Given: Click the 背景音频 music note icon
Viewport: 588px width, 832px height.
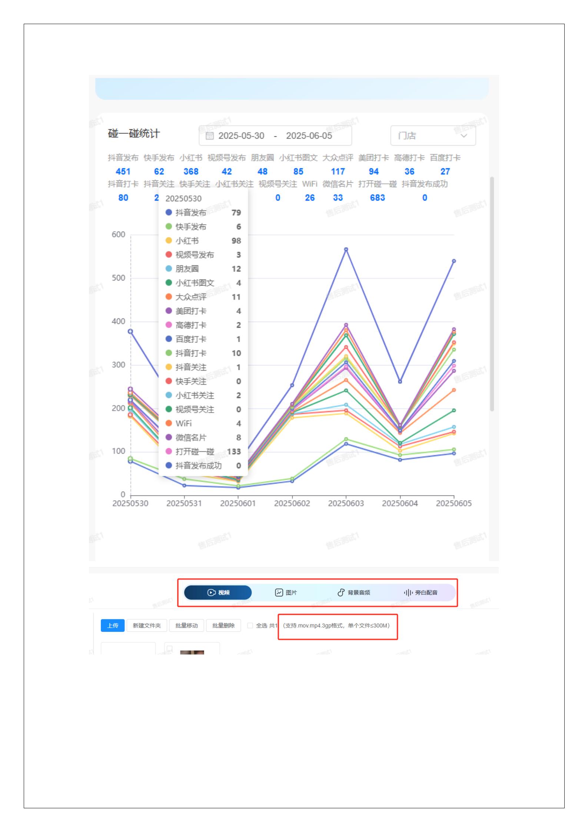Looking at the screenshot, I should tap(341, 592).
